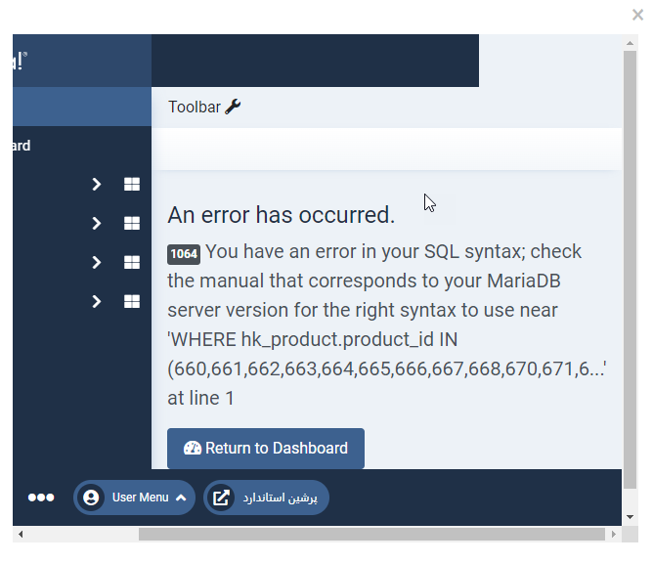Image resolution: width=653 pixels, height=563 pixels.
Task: Click the external link icon in bottom bar
Action: (222, 498)
